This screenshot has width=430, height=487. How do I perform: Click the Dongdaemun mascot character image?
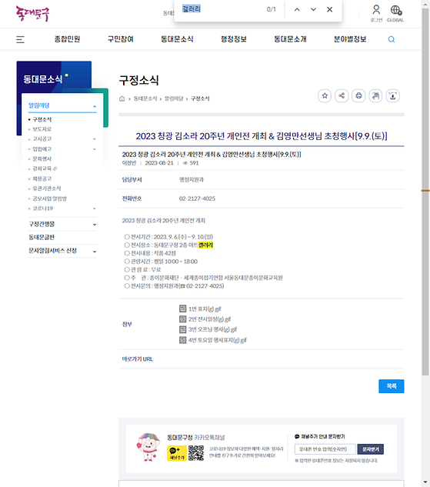(x=148, y=447)
